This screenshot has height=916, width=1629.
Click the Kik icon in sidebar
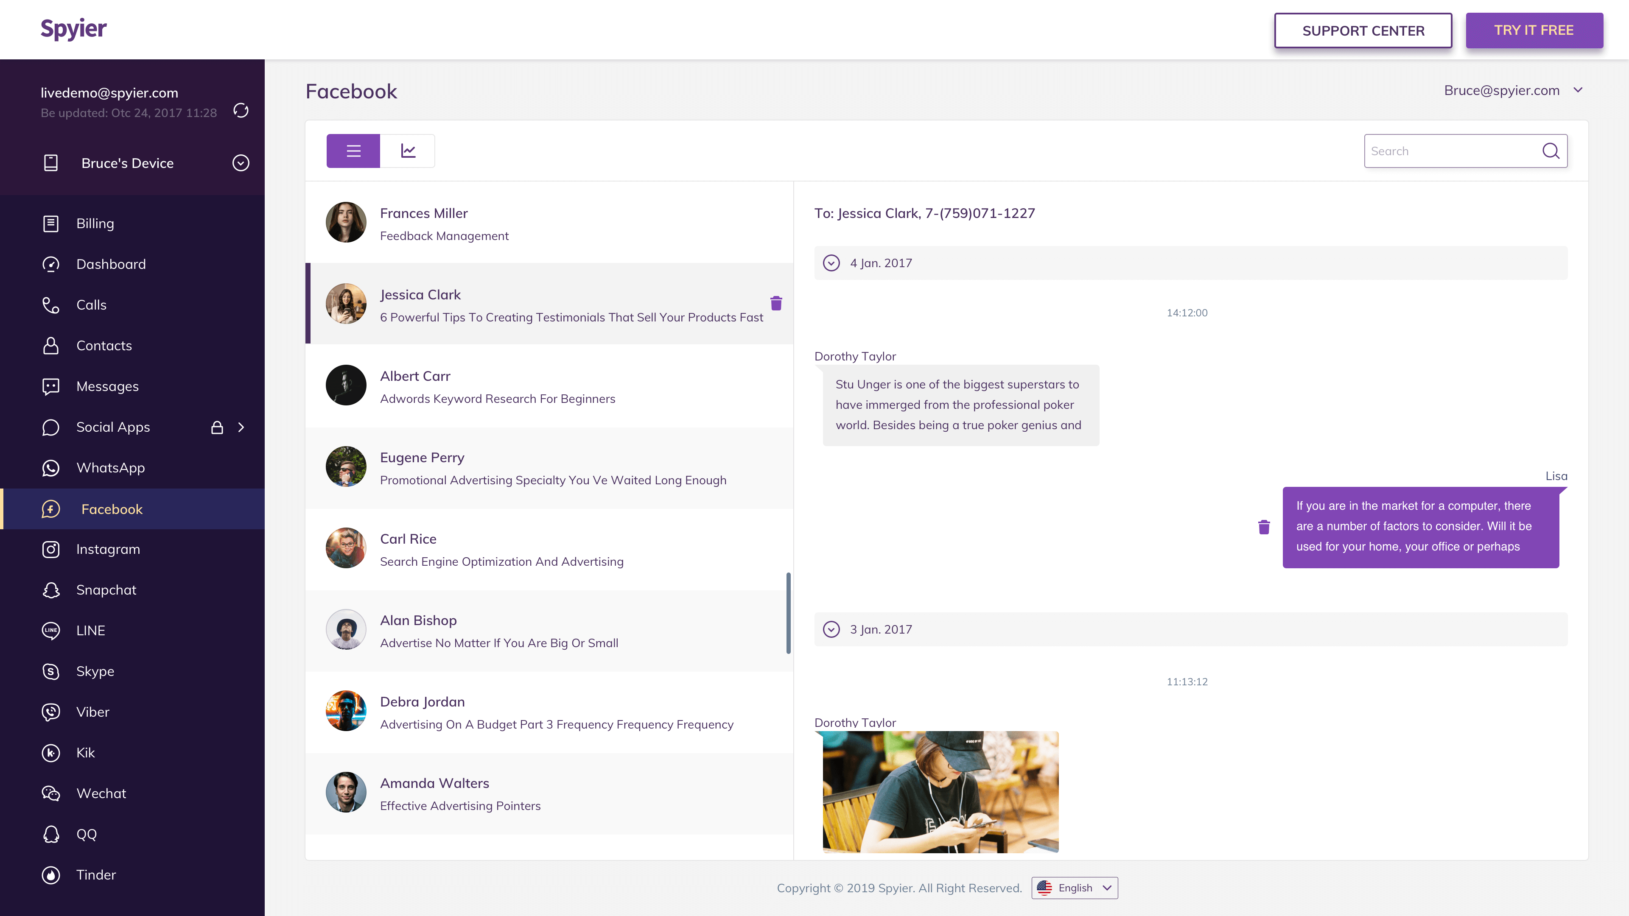pos(50,753)
